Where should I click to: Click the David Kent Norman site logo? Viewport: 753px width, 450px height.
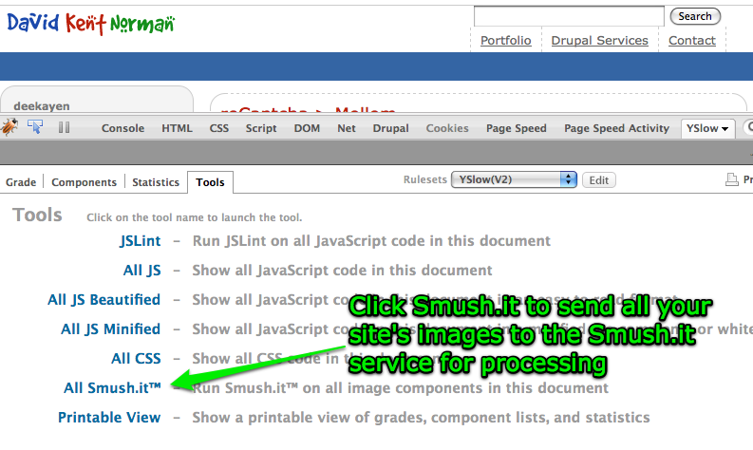tap(91, 24)
